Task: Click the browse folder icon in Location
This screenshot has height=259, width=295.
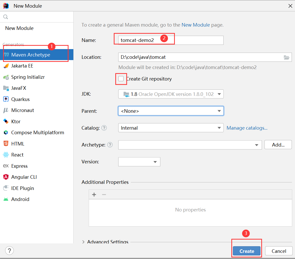Action: point(287,58)
